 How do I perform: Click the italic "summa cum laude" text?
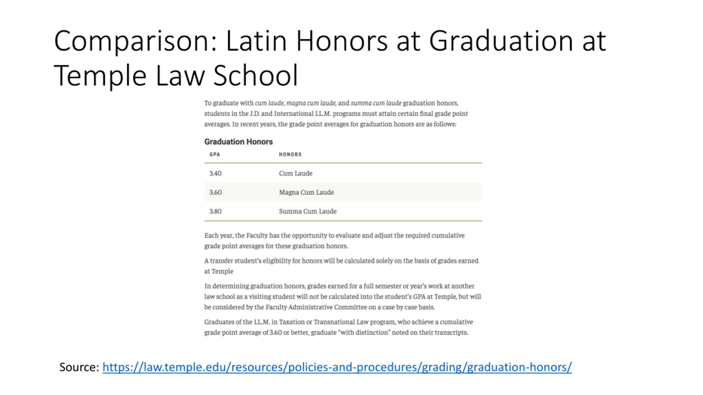(376, 103)
